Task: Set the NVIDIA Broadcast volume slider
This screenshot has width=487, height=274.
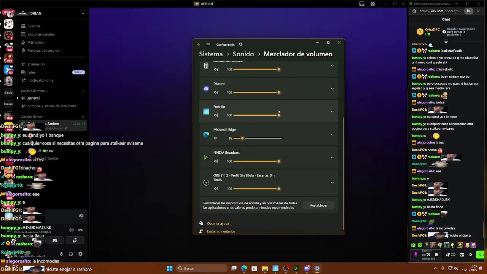Action: click(257, 161)
